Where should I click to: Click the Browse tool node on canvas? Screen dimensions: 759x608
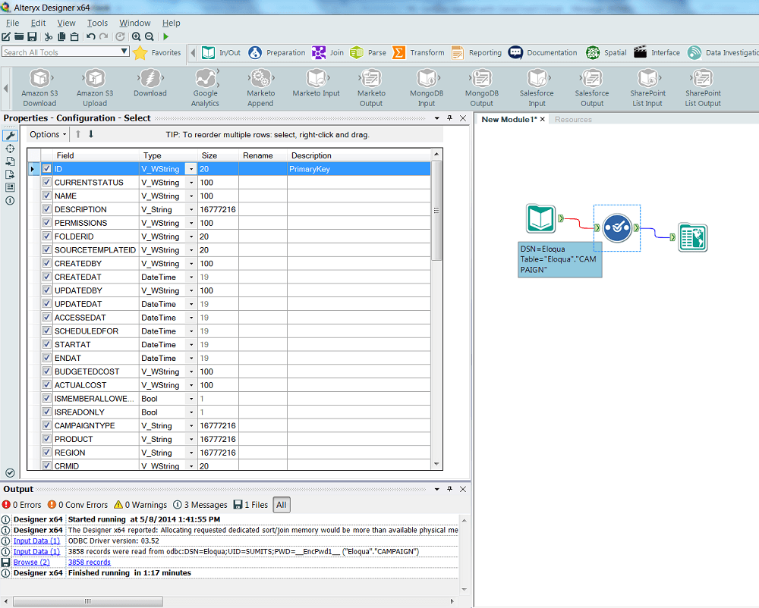(x=692, y=237)
